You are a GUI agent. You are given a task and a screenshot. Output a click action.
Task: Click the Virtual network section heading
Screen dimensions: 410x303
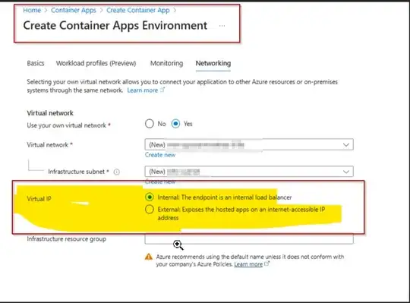pyautogui.click(x=50, y=113)
